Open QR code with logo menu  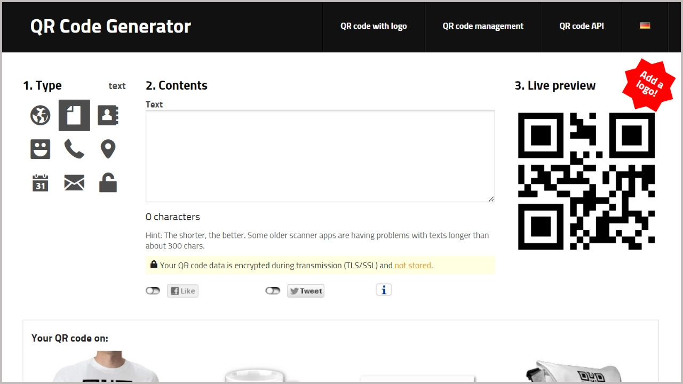coord(374,26)
